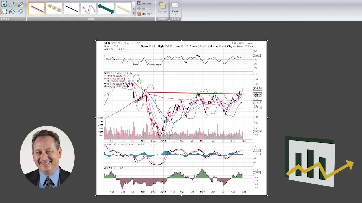Click the top-left selection handle of the chart
Viewport: 362px width, 203px height.
pyautogui.click(x=96, y=41)
